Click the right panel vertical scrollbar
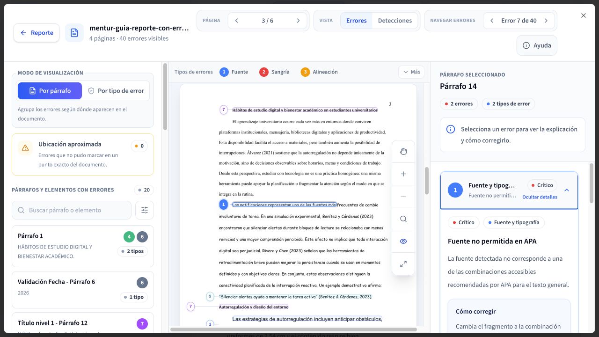Screen dimensions: 599x337 pos(592,183)
